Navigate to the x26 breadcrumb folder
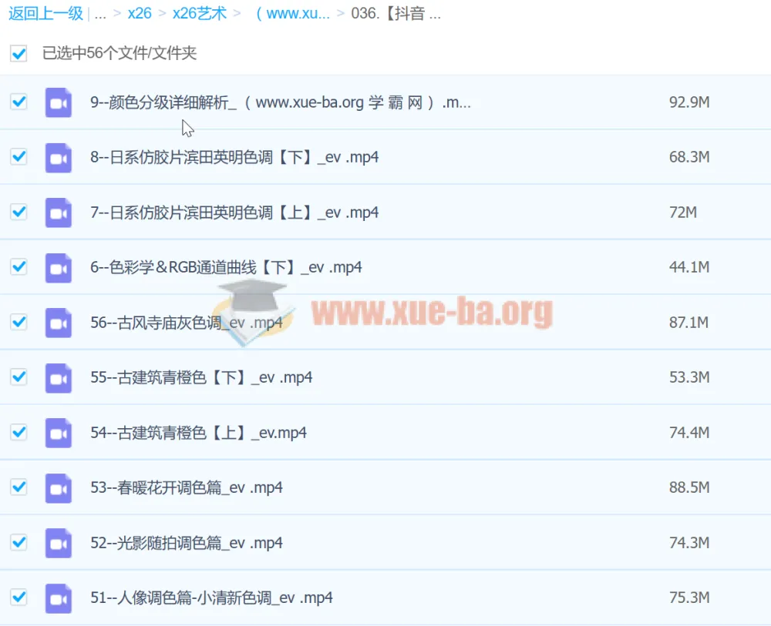This screenshot has height=626, width=771. coord(140,13)
